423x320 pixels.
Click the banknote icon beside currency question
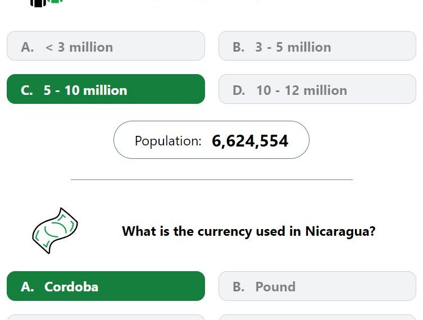[54, 231]
